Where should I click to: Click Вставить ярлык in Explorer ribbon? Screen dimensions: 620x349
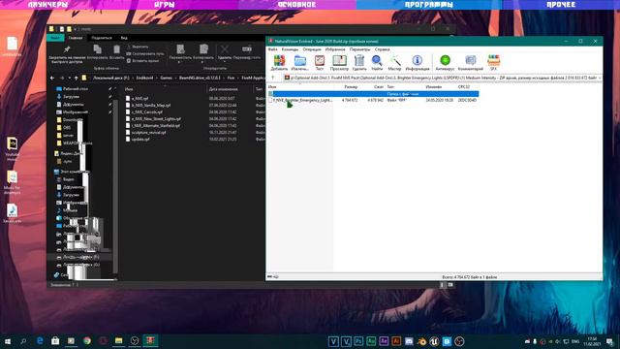coord(142,61)
